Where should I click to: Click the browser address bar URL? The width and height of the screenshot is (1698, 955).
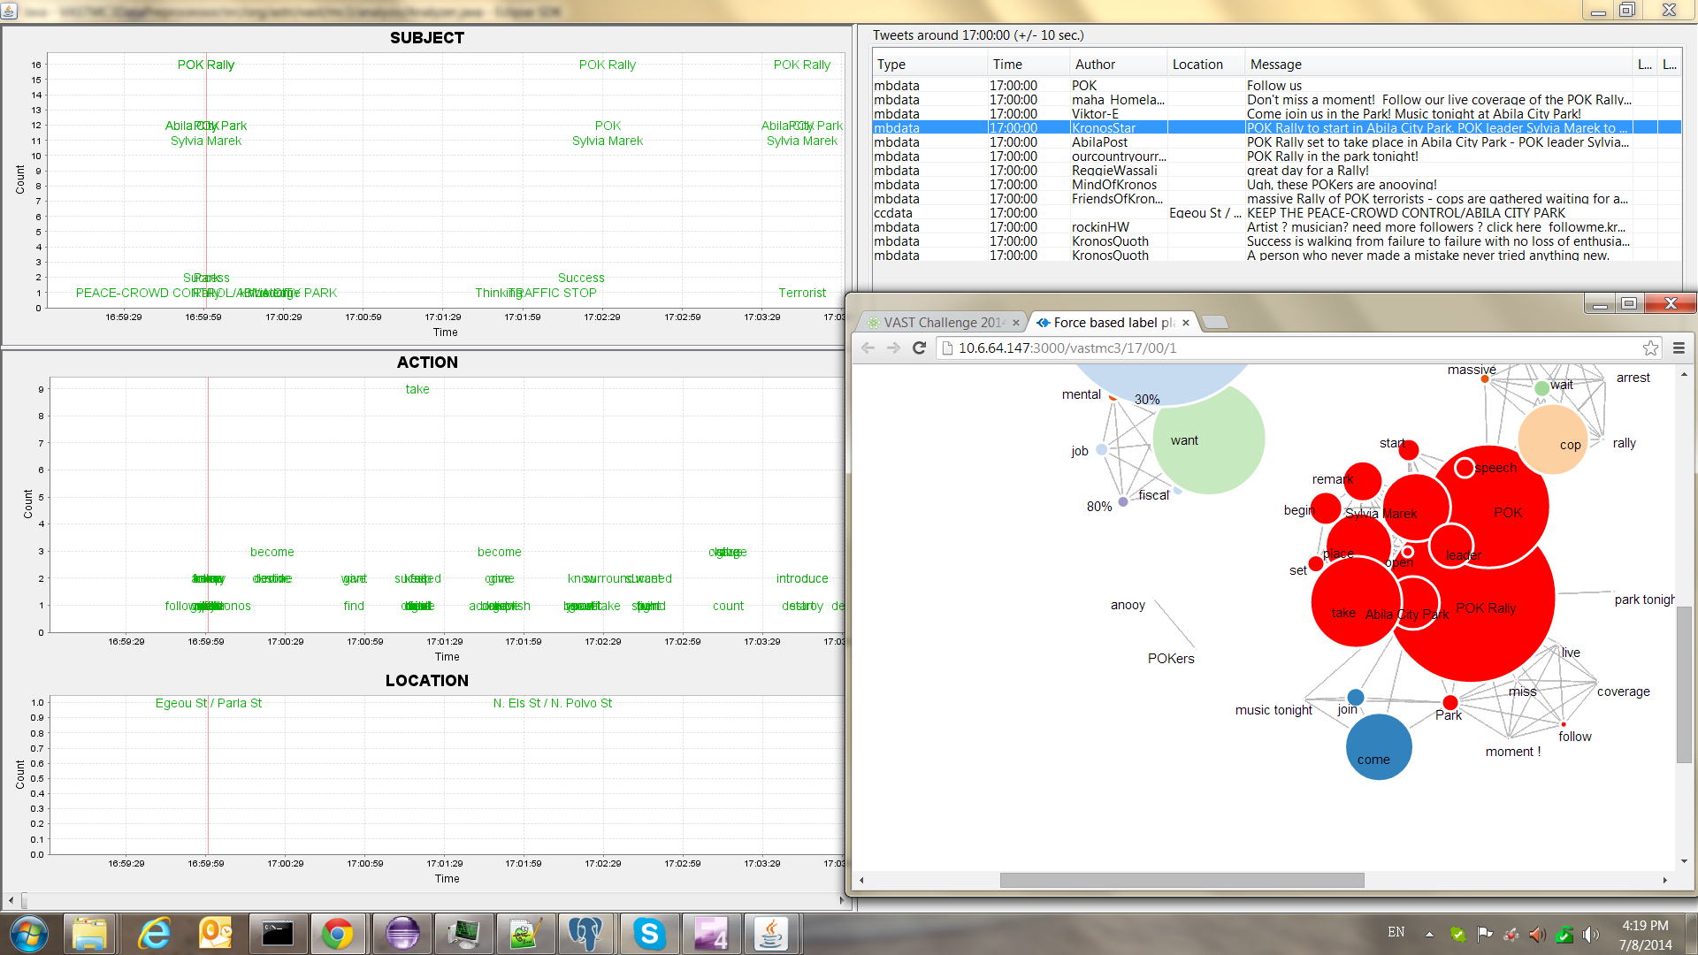pos(1067,348)
